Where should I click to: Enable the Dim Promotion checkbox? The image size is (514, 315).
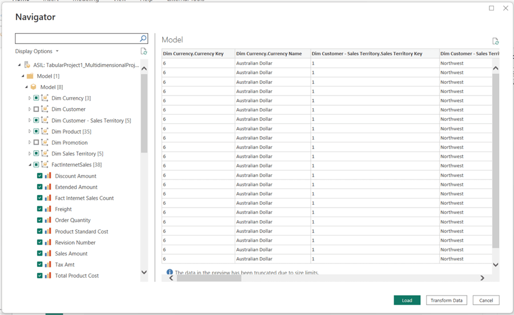coord(36,142)
